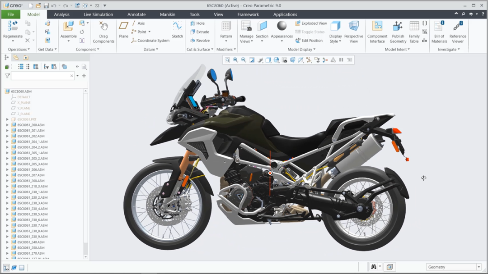Screen dimensions: 488x274
Task: Expand the Datum group dropdown
Action: coord(150,49)
